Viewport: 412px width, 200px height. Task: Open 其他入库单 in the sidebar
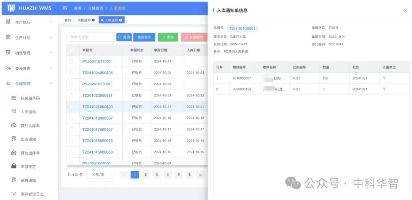(30, 125)
